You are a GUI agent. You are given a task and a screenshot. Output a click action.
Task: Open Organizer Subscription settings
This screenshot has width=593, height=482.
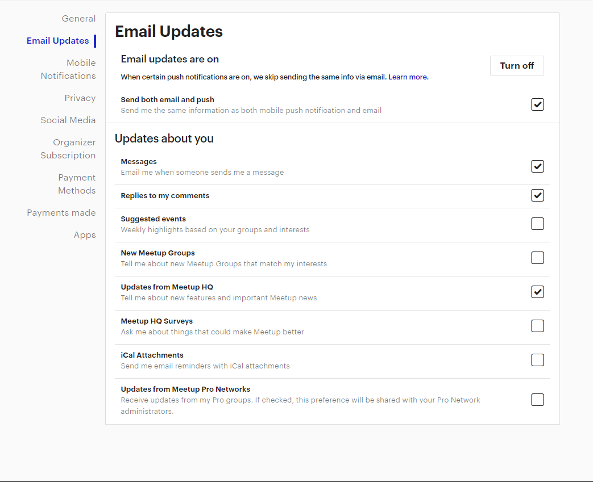68,149
